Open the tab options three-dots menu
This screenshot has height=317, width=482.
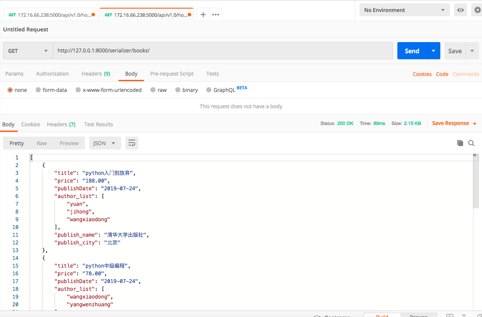216,15
